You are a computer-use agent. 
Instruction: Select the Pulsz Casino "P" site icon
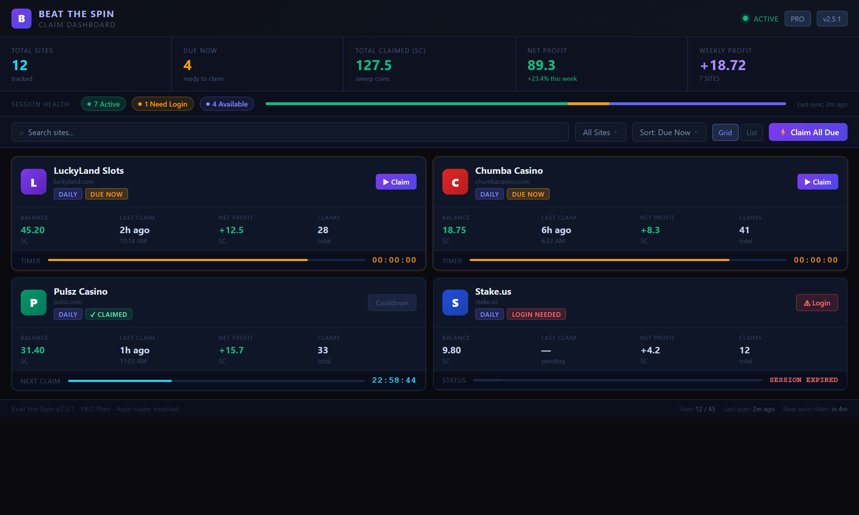pyautogui.click(x=33, y=303)
